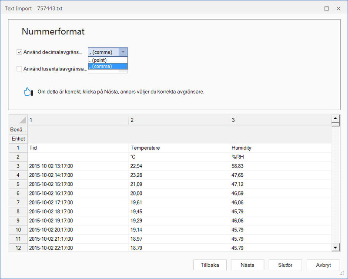The width and height of the screenshot is (348, 279).
Task: Click the Nästa button
Action: (248, 265)
